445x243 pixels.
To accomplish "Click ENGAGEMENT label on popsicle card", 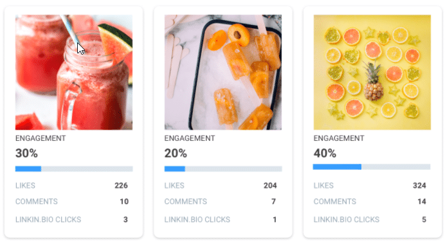I will pyautogui.click(x=190, y=138).
